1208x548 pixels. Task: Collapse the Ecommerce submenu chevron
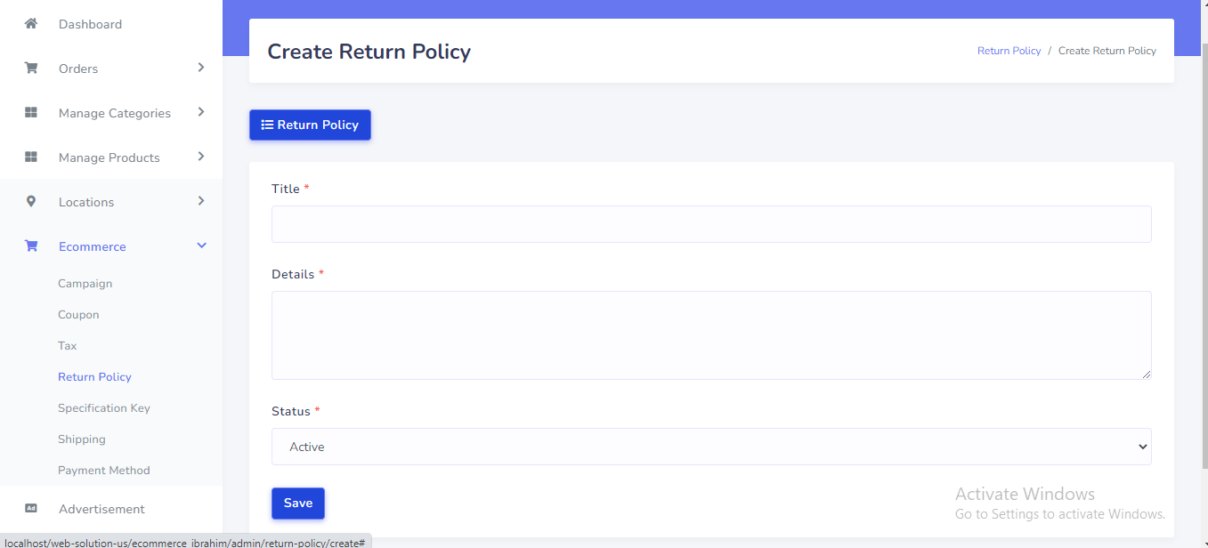coord(201,246)
